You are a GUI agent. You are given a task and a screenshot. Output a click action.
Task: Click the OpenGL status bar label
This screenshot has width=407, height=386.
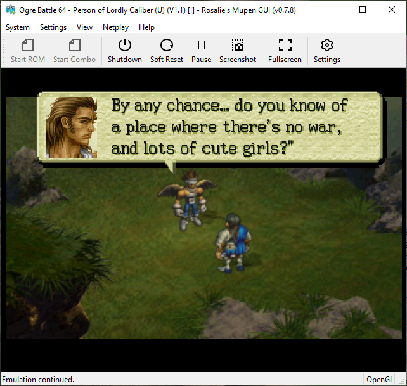[x=380, y=380]
